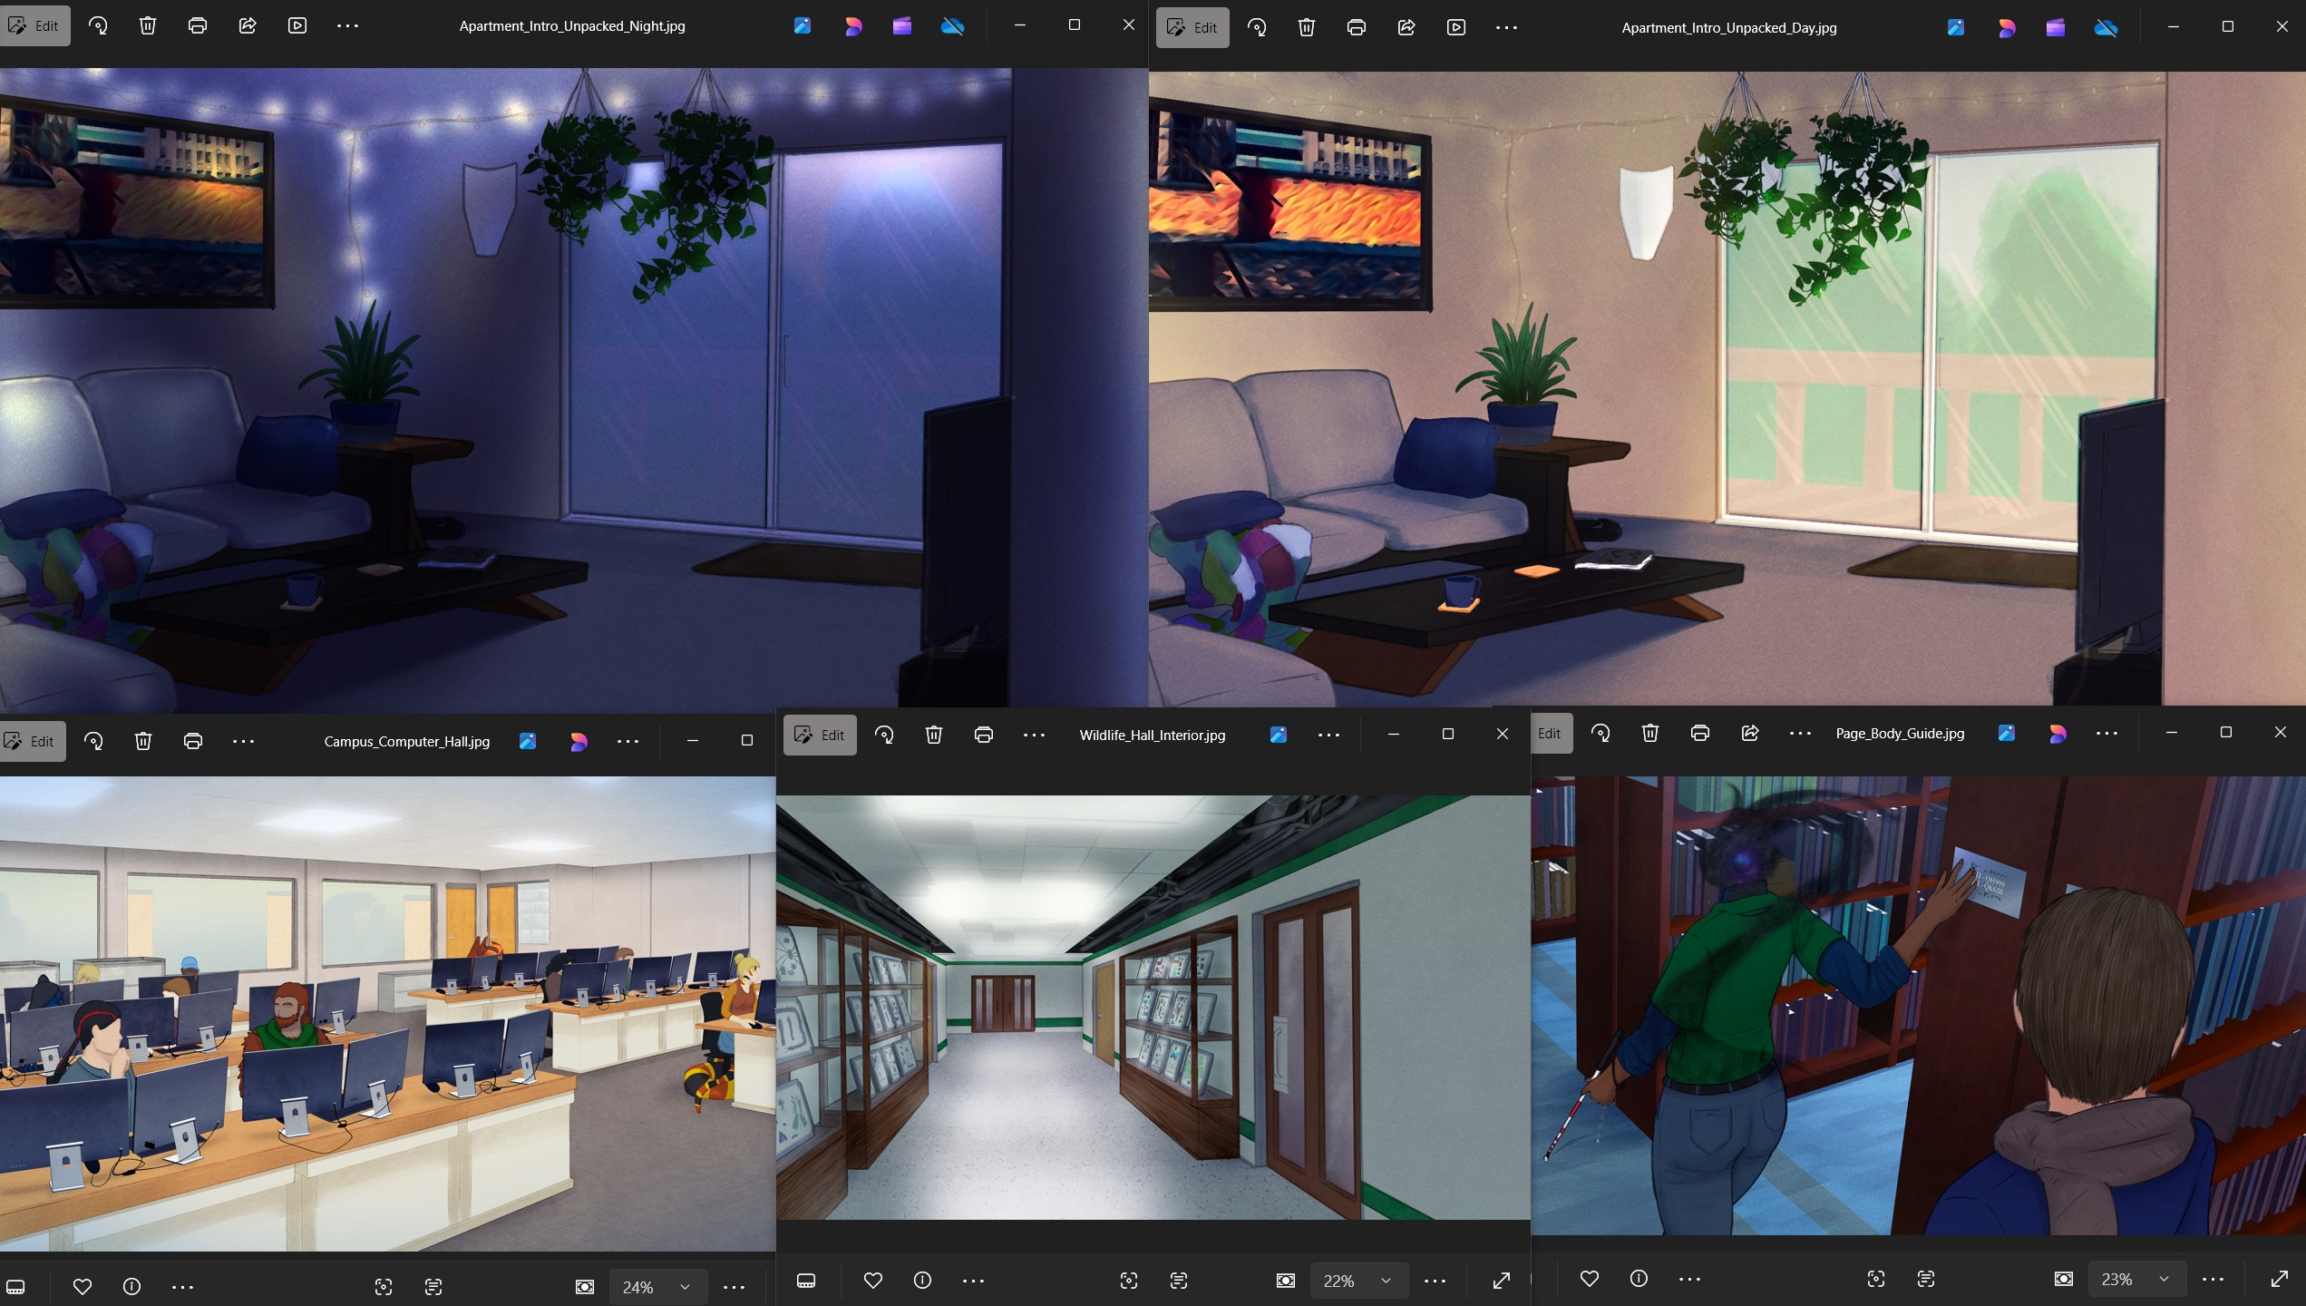
Task: Open Designer icon in Page_Body_Guide window
Action: click(x=2057, y=733)
